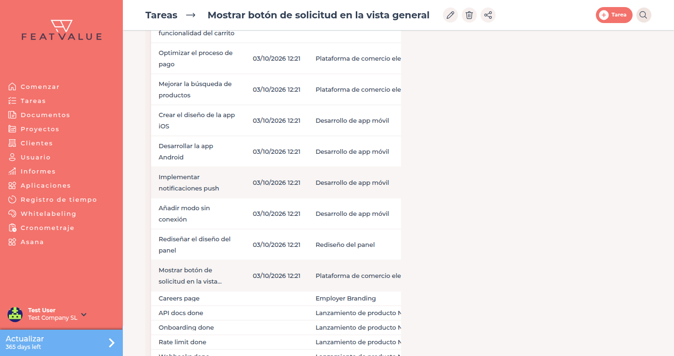Viewport: 674px width, 356px height.
Task: Click the share icon
Action: [488, 15]
